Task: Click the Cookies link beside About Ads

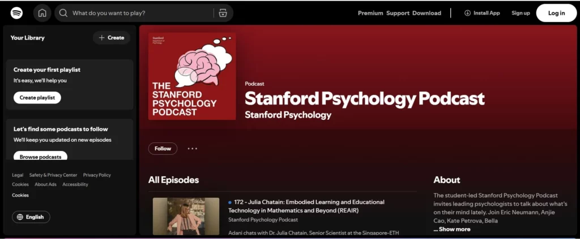Action: point(20,184)
